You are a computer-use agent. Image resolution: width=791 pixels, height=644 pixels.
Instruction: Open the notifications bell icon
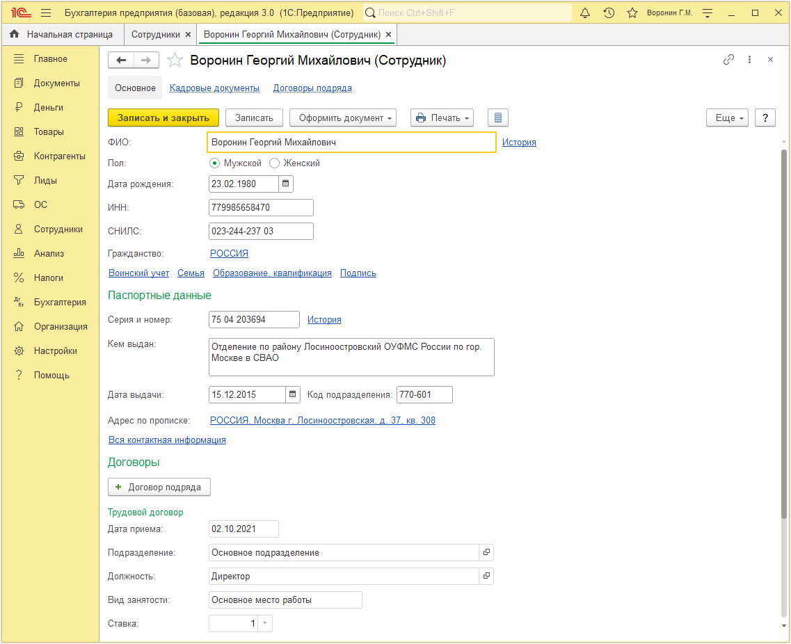coord(584,13)
